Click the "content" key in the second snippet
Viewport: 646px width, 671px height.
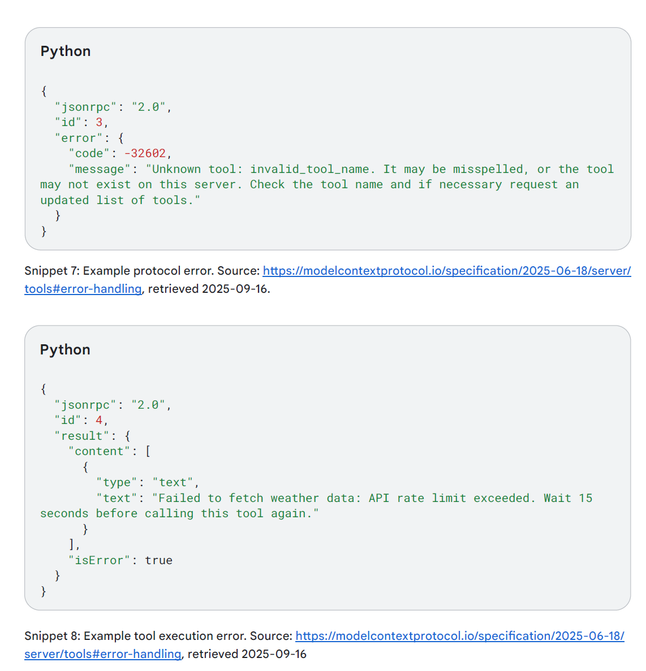tap(99, 451)
